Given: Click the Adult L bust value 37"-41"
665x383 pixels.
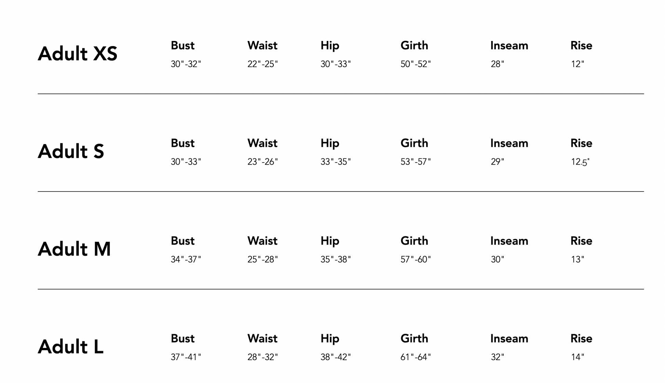Looking at the screenshot, I should (x=186, y=357).
